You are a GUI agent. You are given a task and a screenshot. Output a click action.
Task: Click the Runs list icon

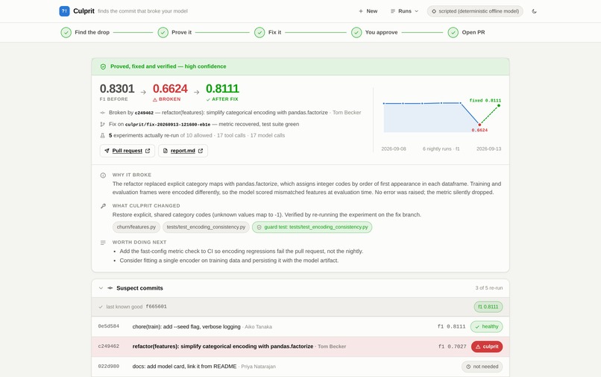tap(393, 11)
